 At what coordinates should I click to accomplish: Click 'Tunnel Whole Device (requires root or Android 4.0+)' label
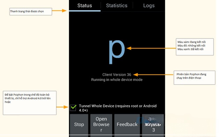pyautogui.click(x=118, y=108)
